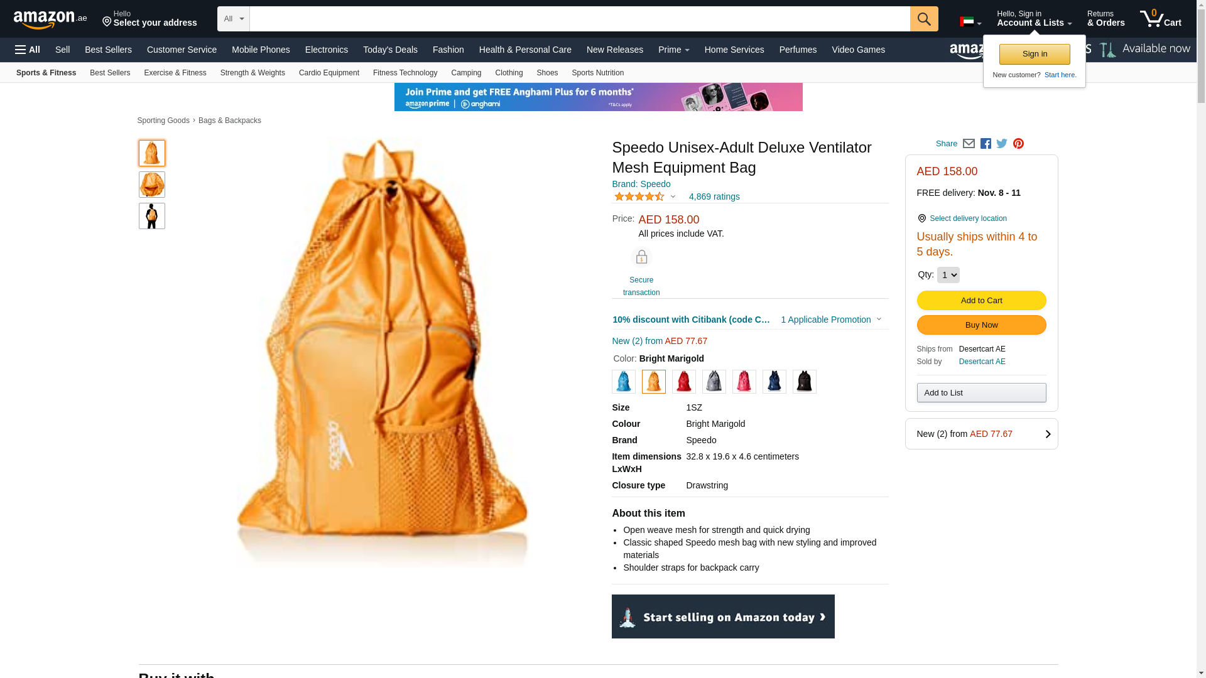
Task: Share on Facebook icon
Action: pos(986,144)
